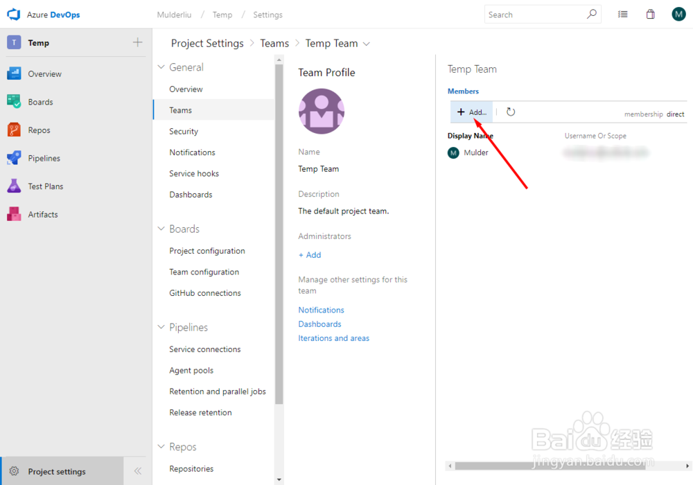Collapse the General settings group
The height and width of the screenshot is (485, 693).
coord(161,67)
